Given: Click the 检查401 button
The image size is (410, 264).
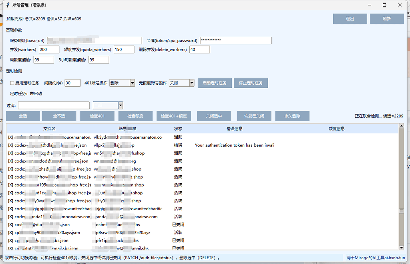Looking at the screenshot, I should (x=97, y=116).
